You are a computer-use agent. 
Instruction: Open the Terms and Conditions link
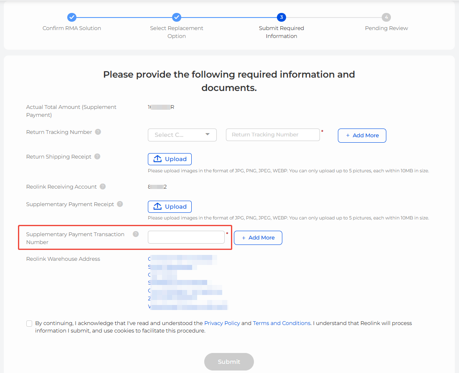[x=281, y=323]
